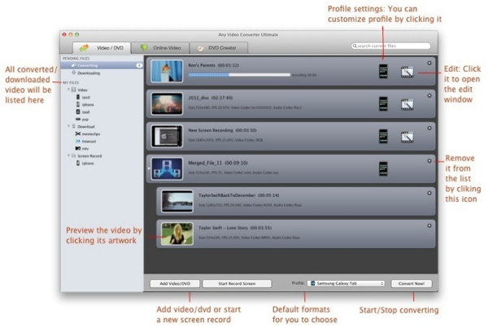Preview Ron's Parents by clicking its artwork

click(167, 72)
